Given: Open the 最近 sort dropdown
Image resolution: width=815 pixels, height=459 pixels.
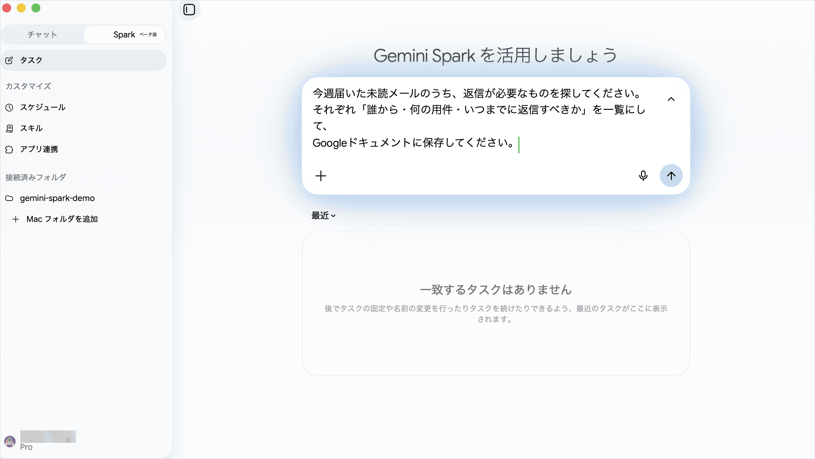Looking at the screenshot, I should [323, 216].
